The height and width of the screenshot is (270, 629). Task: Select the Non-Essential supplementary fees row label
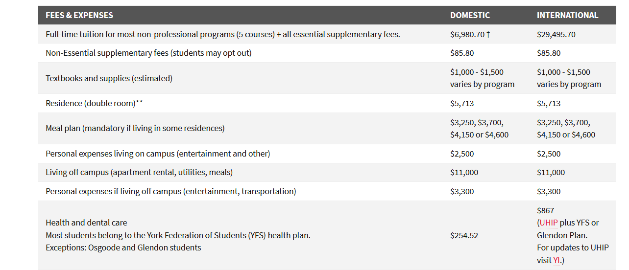148,53
